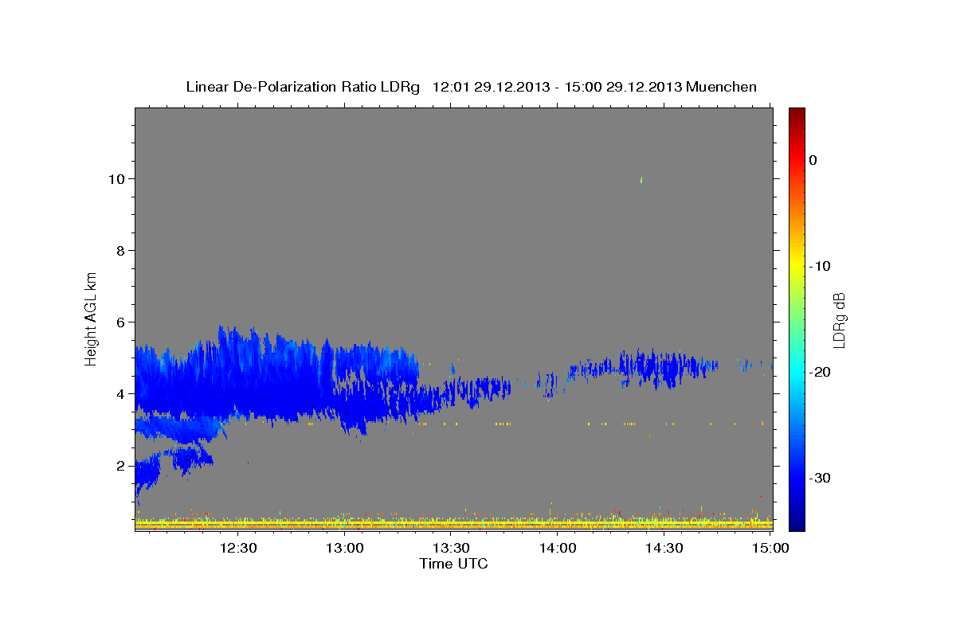Click the dark red top of colorbar
The width and height of the screenshot is (956, 637).
coord(797,113)
